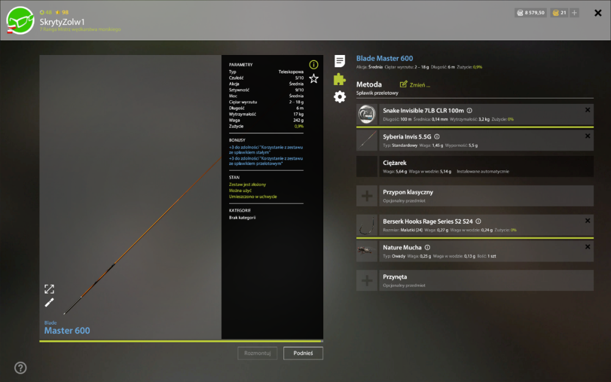The width and height of the screenshot is (611, 382).
Task: Click the rod repair tool icon
Action: coord(49,303)
